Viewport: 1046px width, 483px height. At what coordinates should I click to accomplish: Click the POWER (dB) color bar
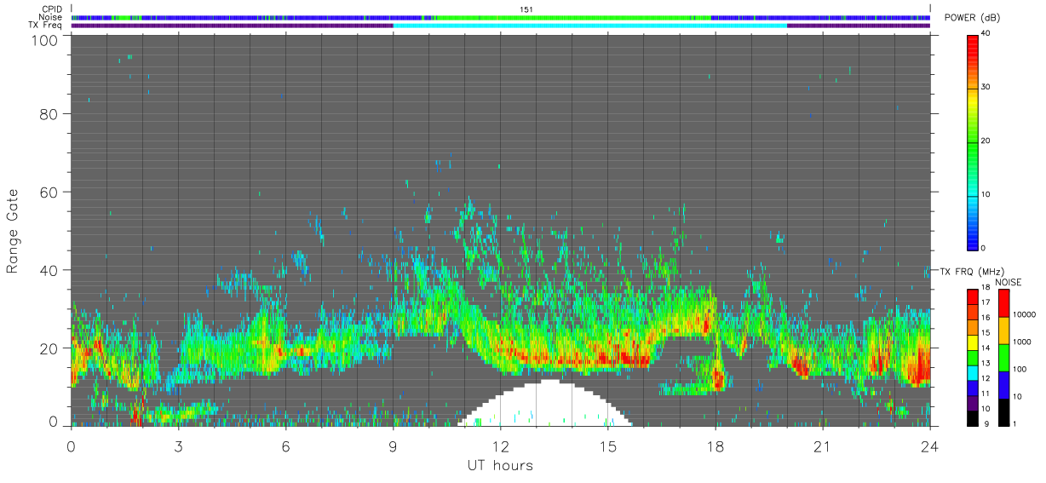(x=972, y=141)
